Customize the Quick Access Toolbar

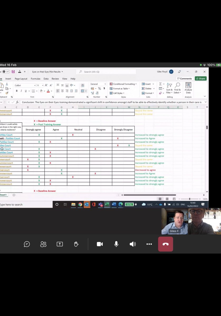click(25, 72)
